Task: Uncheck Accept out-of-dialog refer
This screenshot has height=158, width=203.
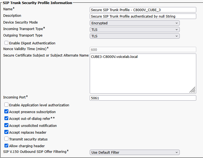Action: tap(6, 119)
